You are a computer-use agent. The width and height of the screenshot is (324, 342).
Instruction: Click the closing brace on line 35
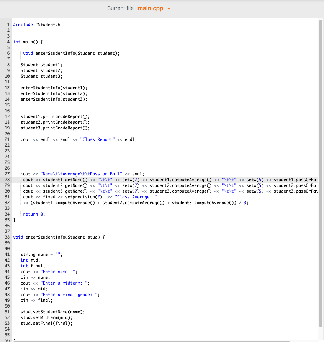tap(14, 220)
